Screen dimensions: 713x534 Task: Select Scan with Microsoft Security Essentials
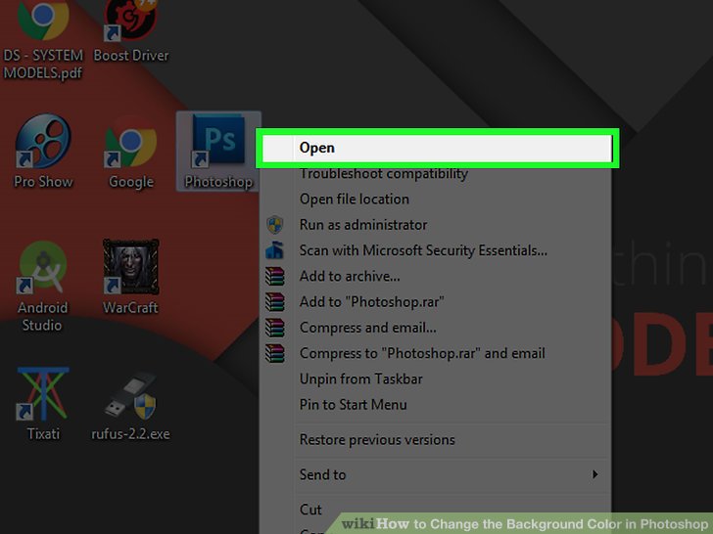436,250
